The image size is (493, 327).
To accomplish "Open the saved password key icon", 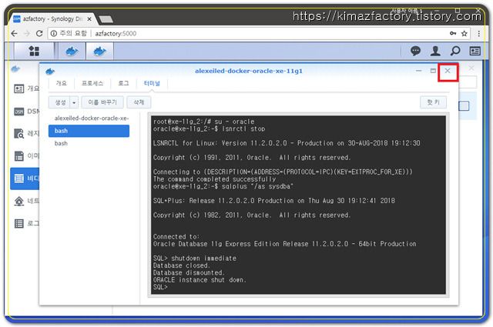I will [x=453, y=33].
